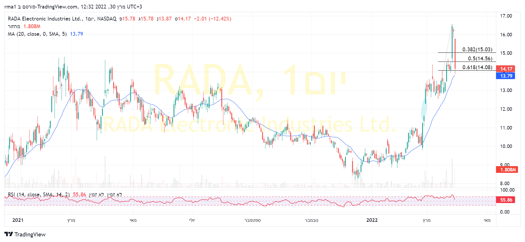
Task: Click the 100.00 RSI axis label
Action: tap(507, 190)
